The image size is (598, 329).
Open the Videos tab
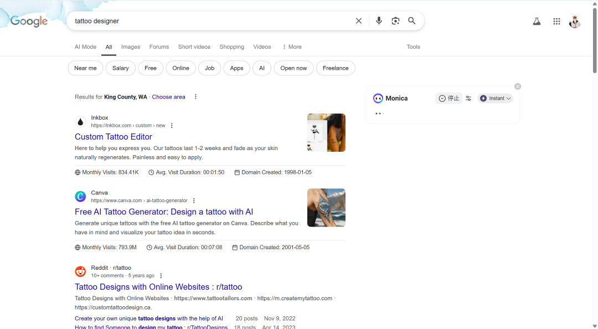[262, 47]
